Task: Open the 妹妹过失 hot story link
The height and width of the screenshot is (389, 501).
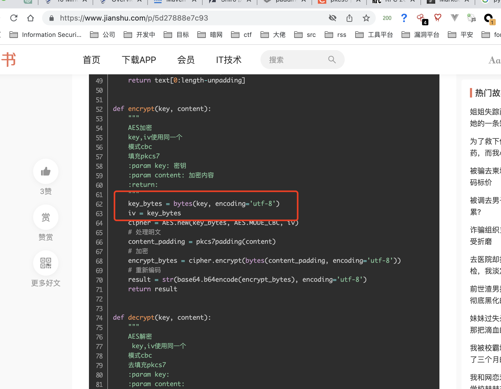Action: tap(485, 324)
